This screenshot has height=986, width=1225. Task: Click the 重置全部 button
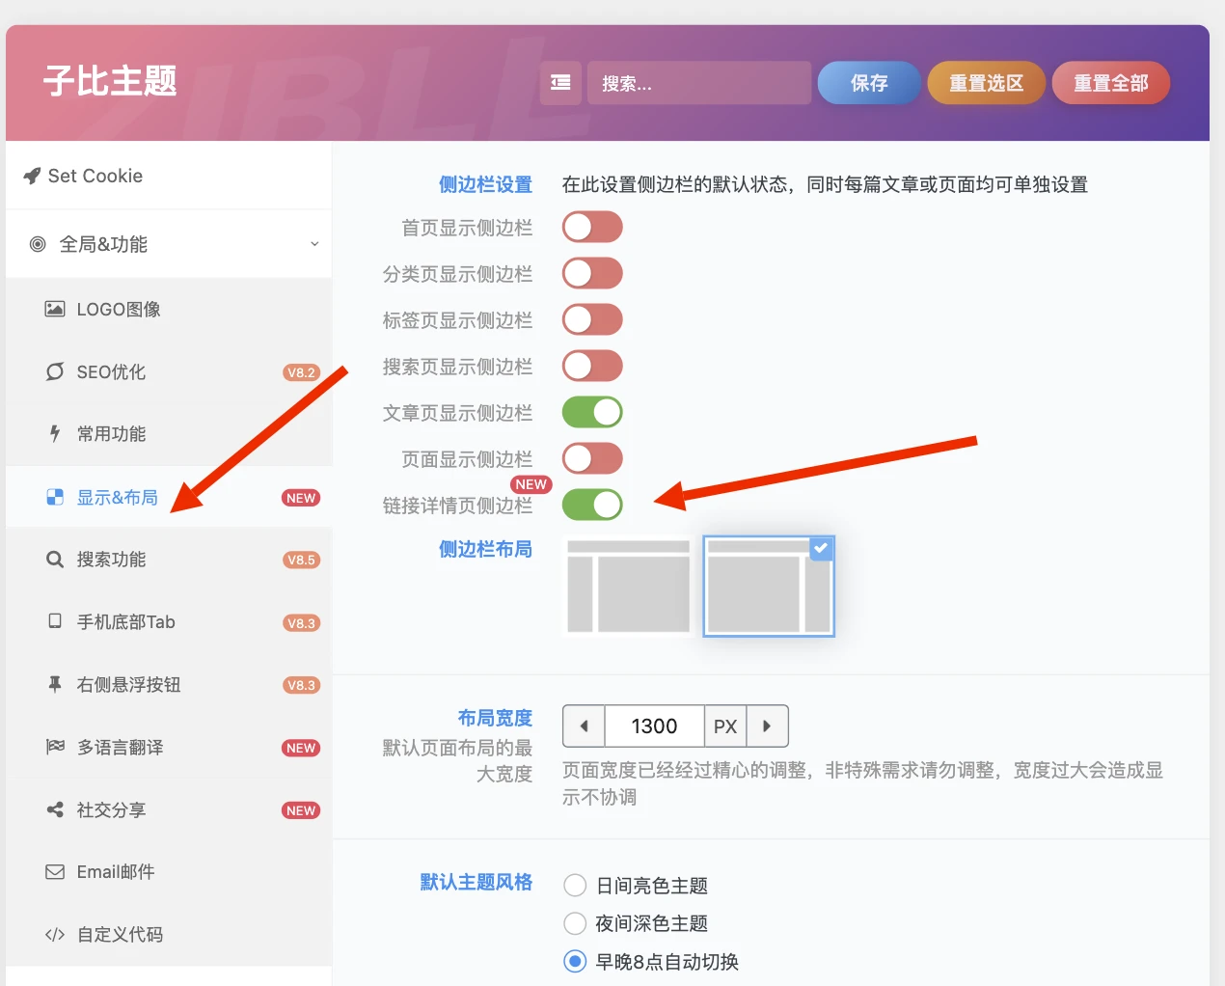tap(1111, 83)
